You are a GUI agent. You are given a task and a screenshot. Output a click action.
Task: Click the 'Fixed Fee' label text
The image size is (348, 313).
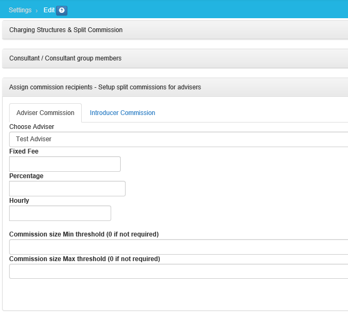click(x=24, y=151)
